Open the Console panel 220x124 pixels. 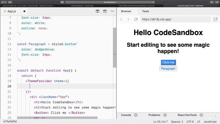(x=126, y=115)
